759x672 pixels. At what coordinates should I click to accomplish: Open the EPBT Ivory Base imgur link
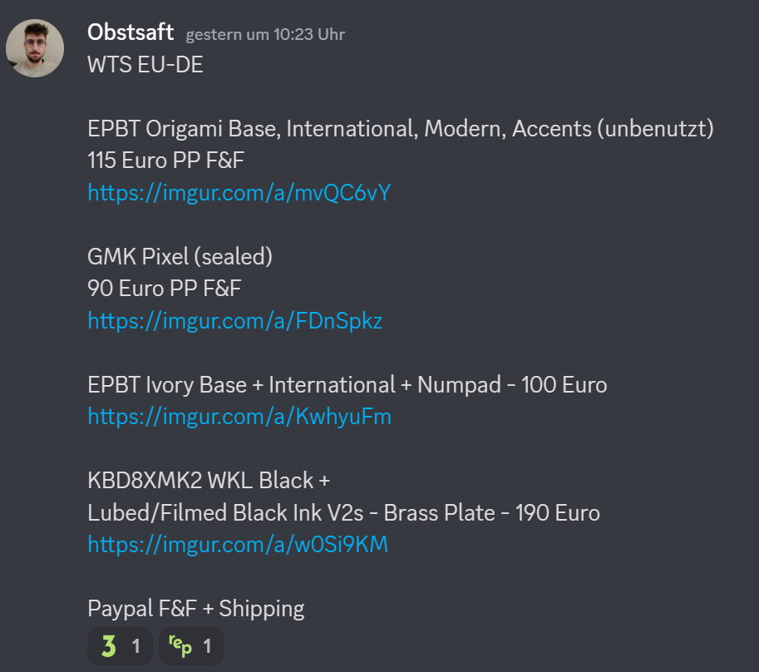[239, 416]
